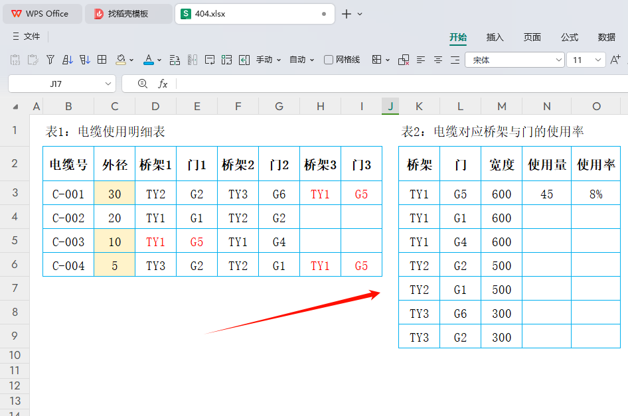Select the yellow cell with value 5
The image size is (628, 416).
coord(115,265)
